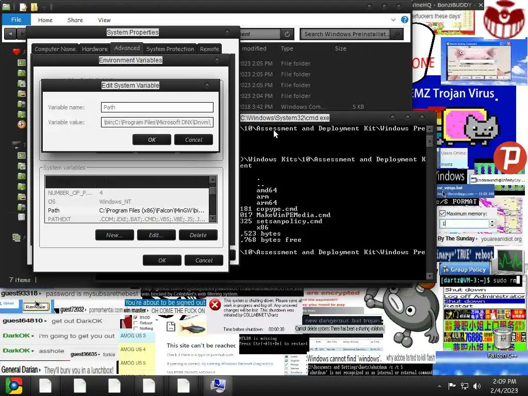Click Delete under System variables
Viewport: 528px width, 396px height.
(198, 235)
